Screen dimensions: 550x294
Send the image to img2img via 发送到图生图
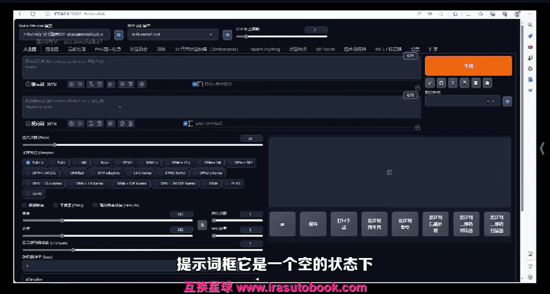[x=374, y=224]
